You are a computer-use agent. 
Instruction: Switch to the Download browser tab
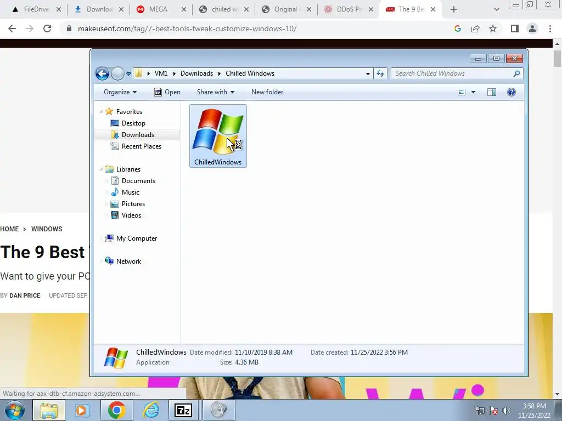pyautogui.click(x=99, y=9)
